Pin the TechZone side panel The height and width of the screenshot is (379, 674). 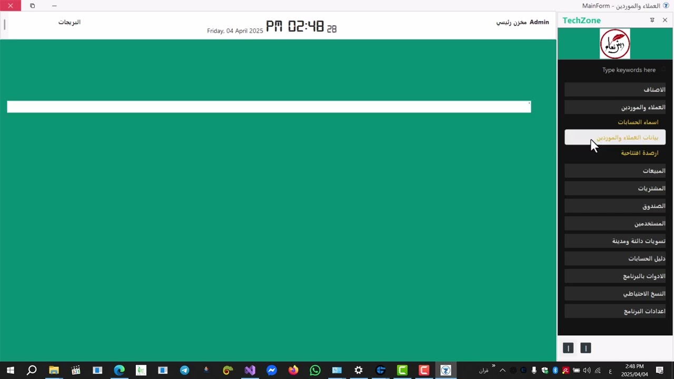tap(652, 20)
